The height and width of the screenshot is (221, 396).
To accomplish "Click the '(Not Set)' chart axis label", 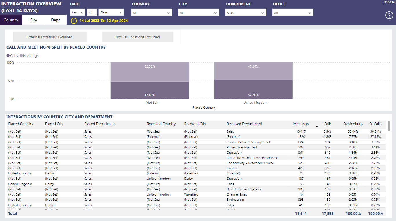I will click(152, 103).
